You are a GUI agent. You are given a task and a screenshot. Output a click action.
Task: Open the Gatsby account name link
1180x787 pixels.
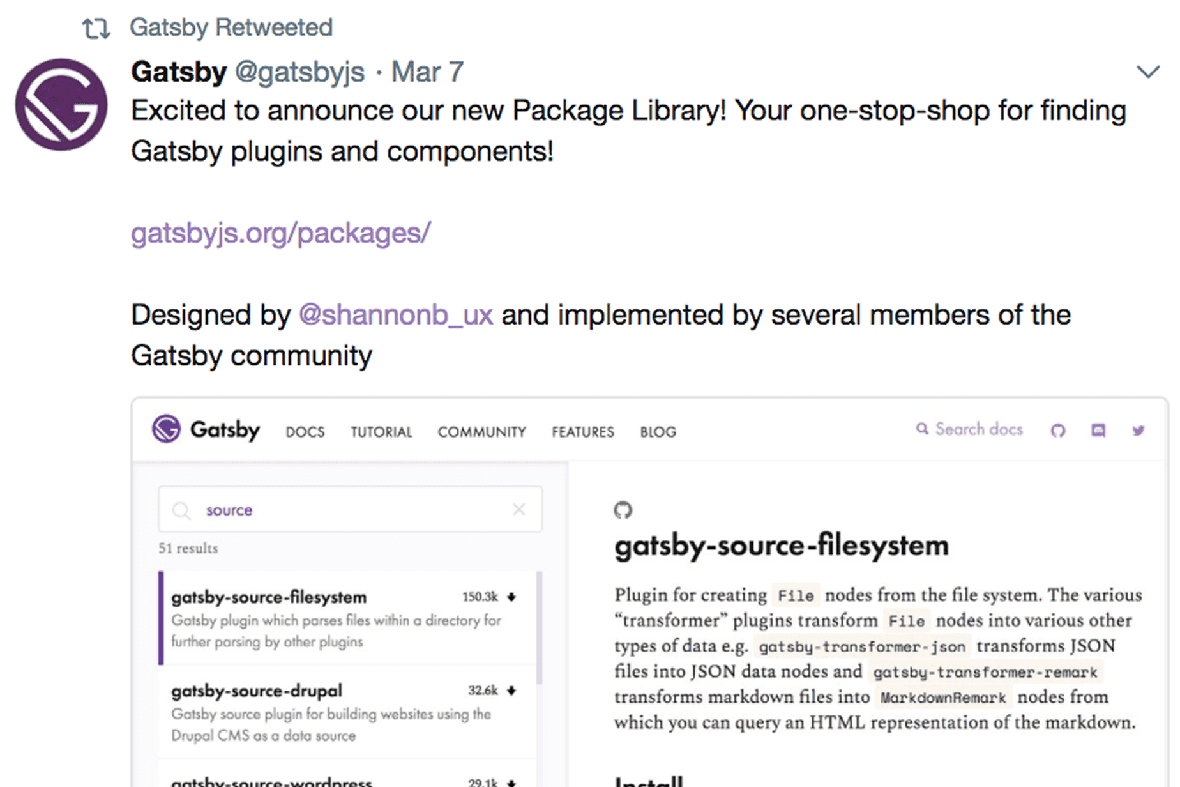pos(179,72)
